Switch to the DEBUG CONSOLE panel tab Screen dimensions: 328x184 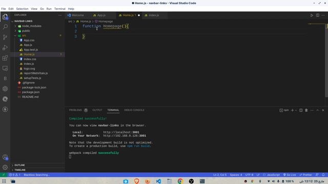[x=134, y=110]
